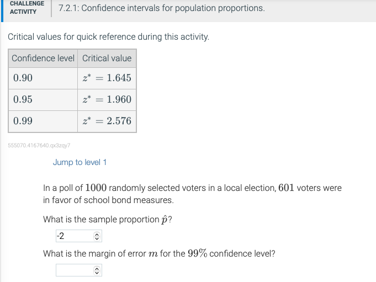This screenshot has width=376, height=282.
Task: Select the Confidence level column header
Action: (43, 58)
